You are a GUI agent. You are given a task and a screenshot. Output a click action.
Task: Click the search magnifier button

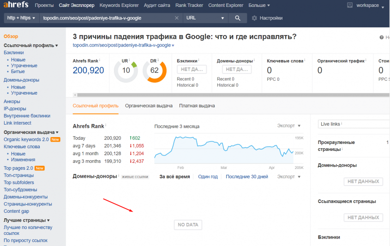pos(238,18)
